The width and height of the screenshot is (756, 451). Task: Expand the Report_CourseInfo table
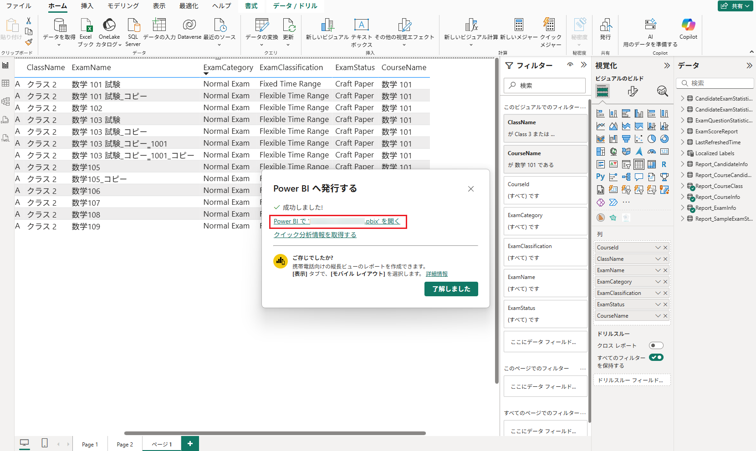point(682,197)
